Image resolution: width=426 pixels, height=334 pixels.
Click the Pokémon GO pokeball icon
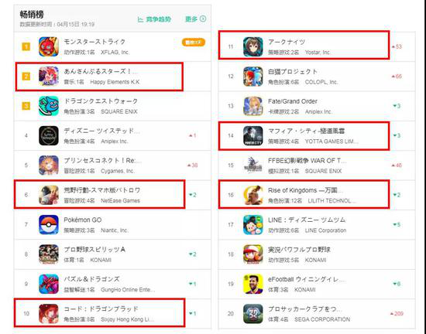coord(49,224)
